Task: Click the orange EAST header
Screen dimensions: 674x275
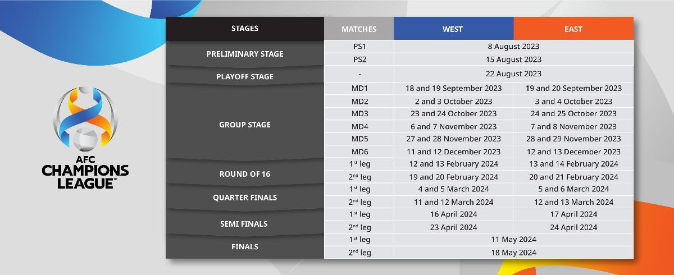Action: (x=573, y=29)
